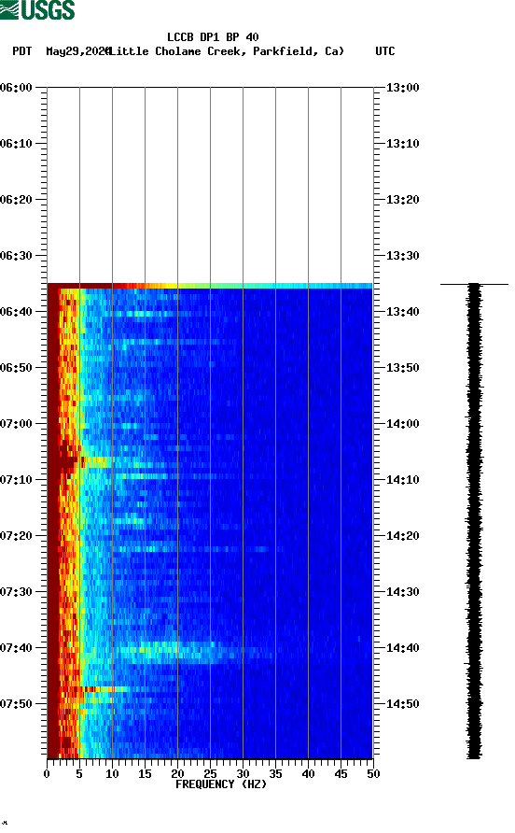Click the '20' frequency axis label
Viewport: 515px width, 833px height.
click(x=177, y=774)
